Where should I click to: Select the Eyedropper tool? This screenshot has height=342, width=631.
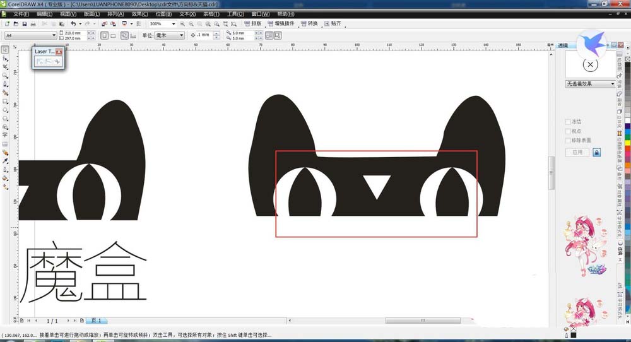[x=5, y=161]
